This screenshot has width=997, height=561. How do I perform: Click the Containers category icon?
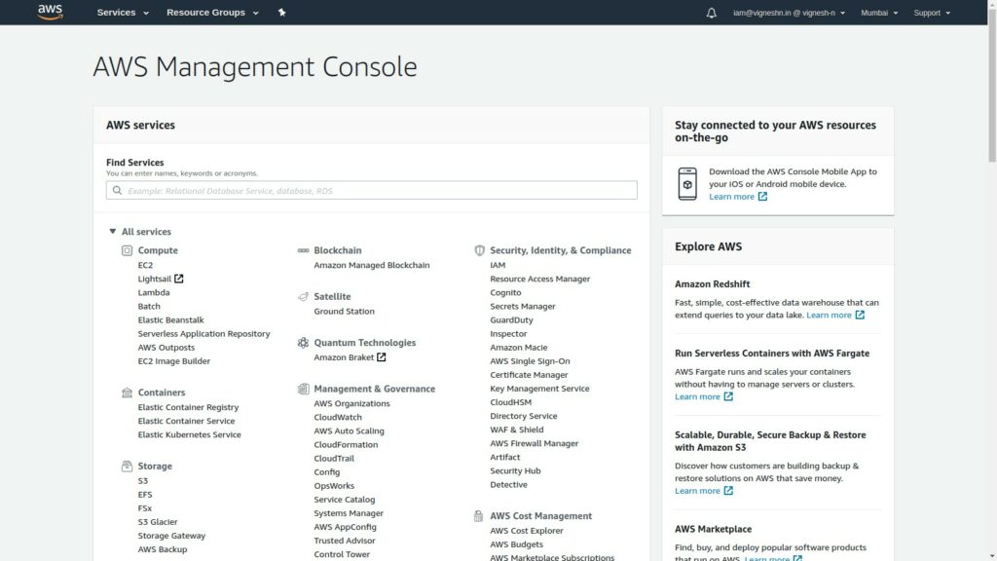coord(128,393)
